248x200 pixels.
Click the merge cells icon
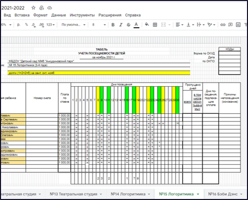tap(163, 25)
